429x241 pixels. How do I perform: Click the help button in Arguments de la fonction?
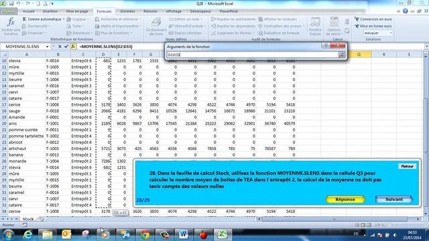point(325,46)
